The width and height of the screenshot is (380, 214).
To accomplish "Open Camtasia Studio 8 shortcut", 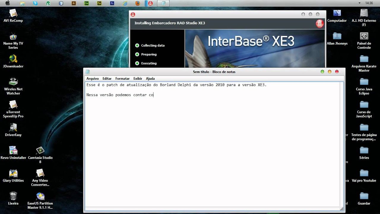I will click(40, 155).
